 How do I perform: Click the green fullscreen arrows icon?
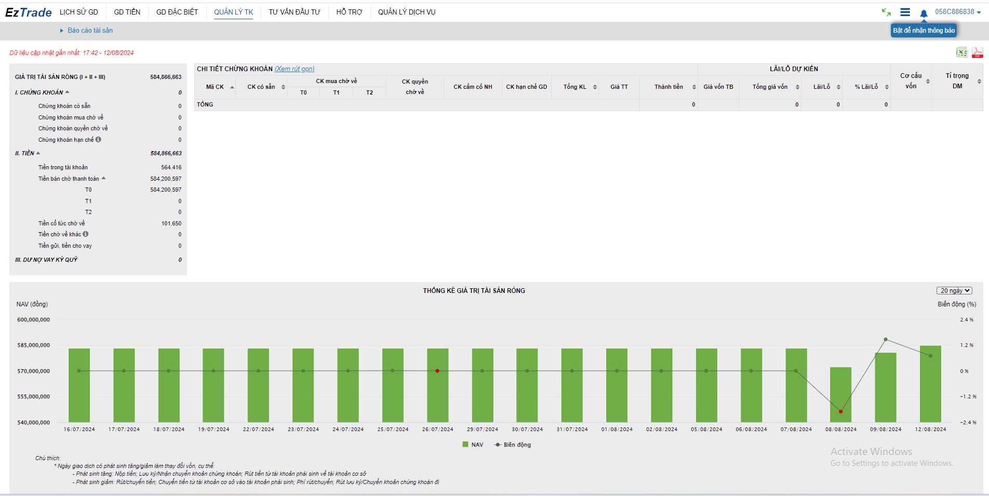(x=886, y=12)
